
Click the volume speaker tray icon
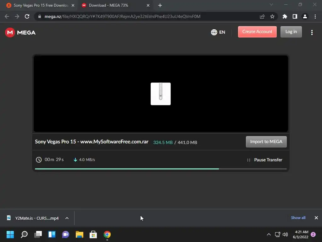(x=285, y=234)
